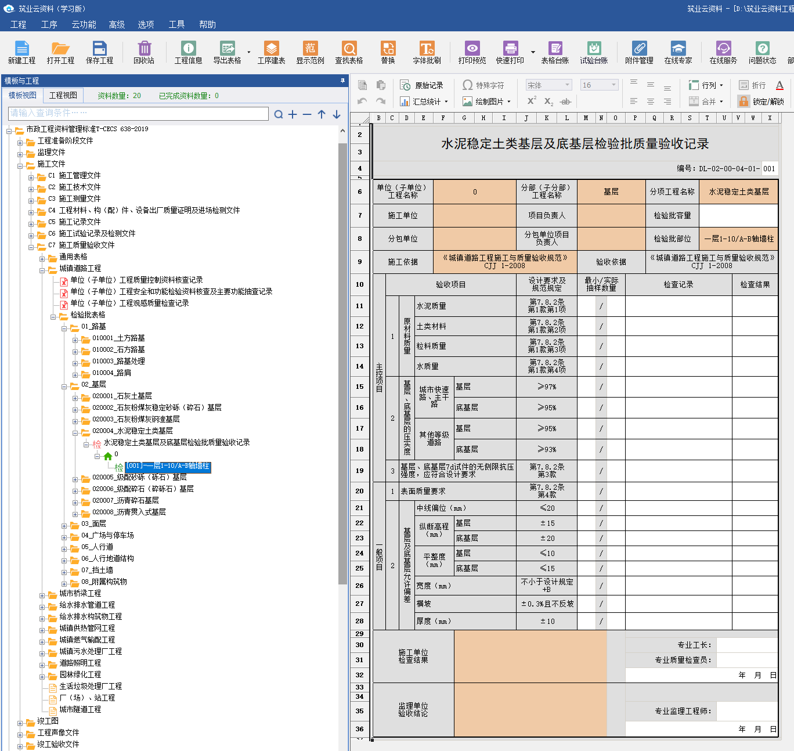Image resolution: width=794 pixels, height=751 pixels.
Task: Click the undo arrow icon
Action: (x=362, y=101)
